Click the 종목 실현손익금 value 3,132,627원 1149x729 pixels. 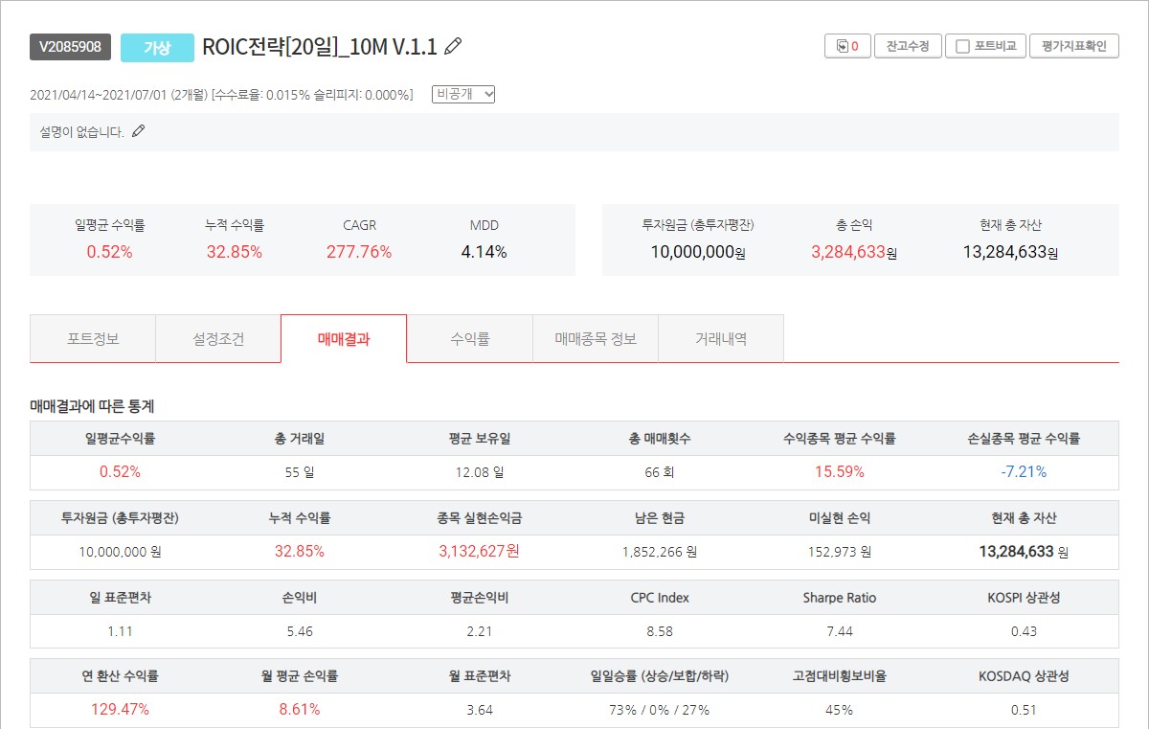(480, 551)
